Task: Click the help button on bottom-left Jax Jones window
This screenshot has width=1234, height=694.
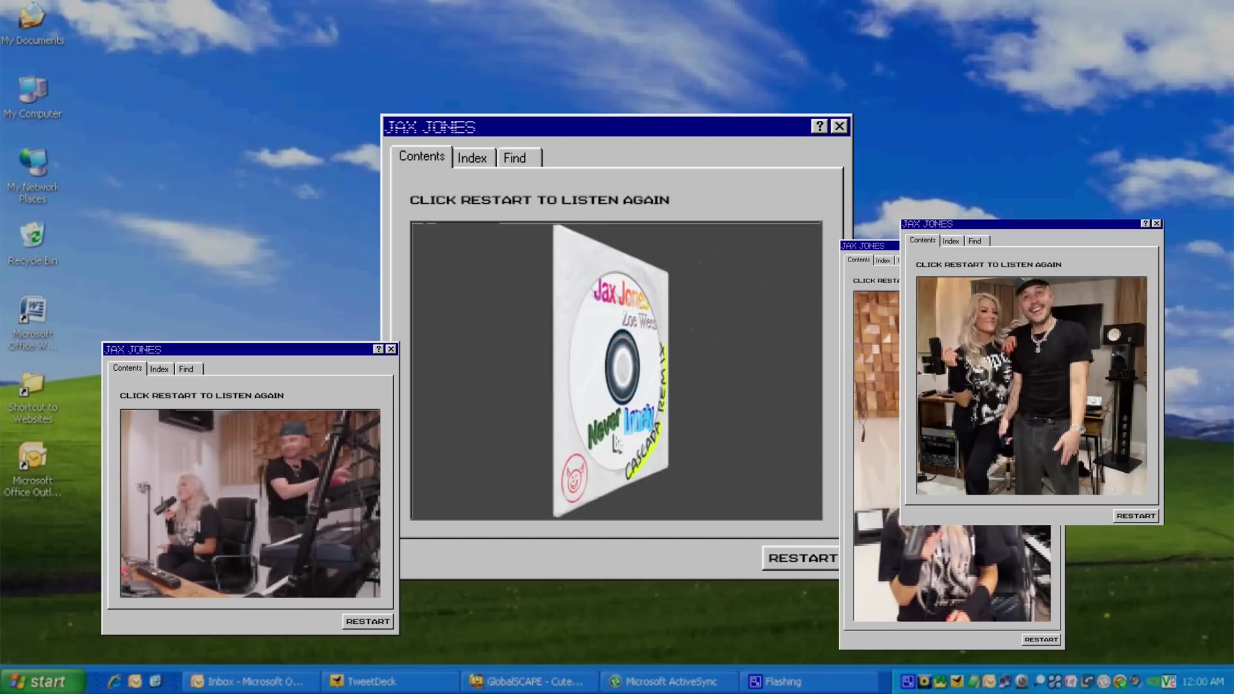Action: (x=378, y=349)
